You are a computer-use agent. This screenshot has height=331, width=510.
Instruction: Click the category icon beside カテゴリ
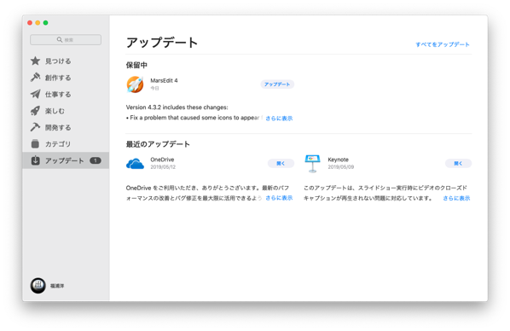click(x=35, y=144)
